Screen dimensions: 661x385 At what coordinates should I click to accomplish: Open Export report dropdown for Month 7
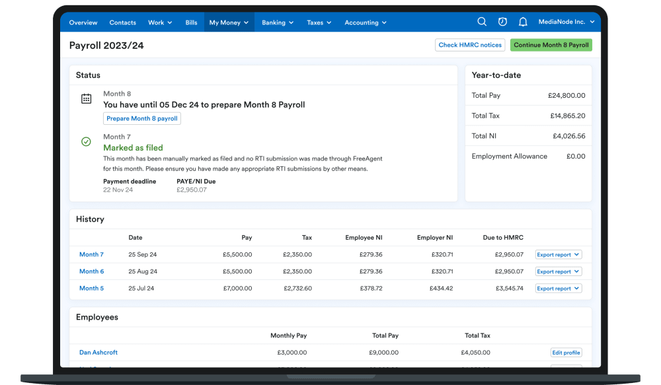coord(558,254)
